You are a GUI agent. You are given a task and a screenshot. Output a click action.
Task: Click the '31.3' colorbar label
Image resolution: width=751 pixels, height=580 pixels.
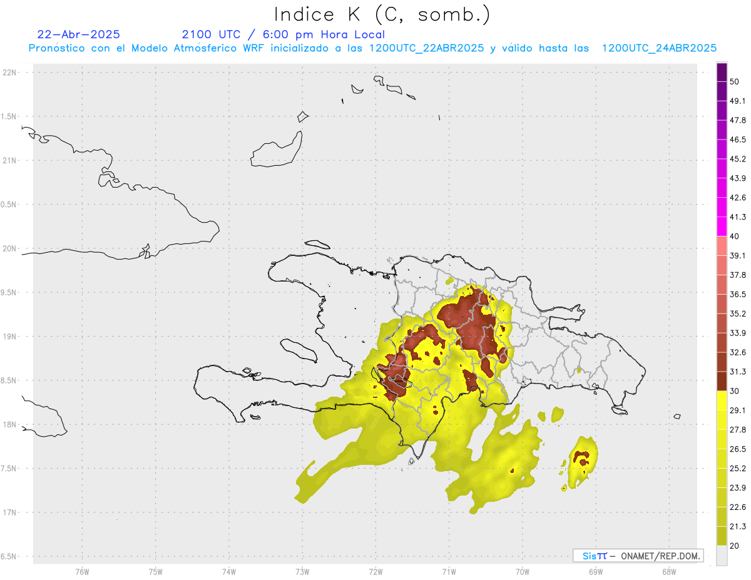tap(738, 372)
